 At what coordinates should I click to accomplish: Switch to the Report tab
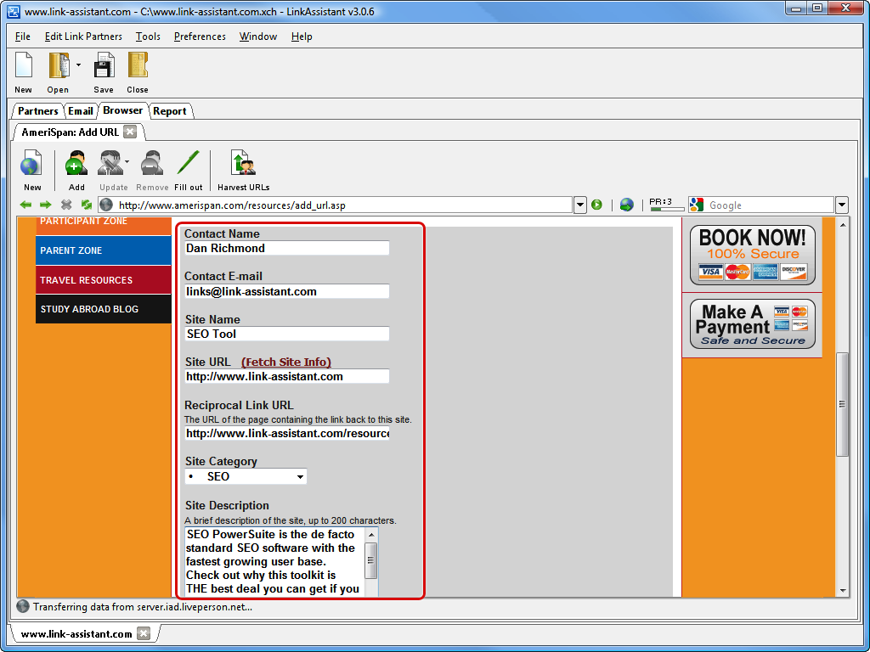pos(170,111)
